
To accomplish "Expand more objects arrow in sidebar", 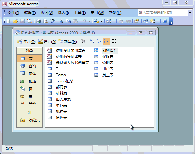I will [x=29, y=106].
